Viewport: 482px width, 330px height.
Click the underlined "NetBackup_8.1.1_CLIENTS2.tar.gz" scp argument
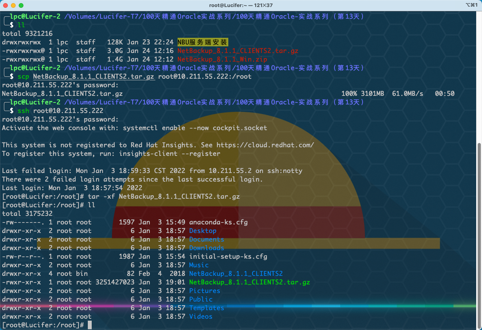coord(94,76)
